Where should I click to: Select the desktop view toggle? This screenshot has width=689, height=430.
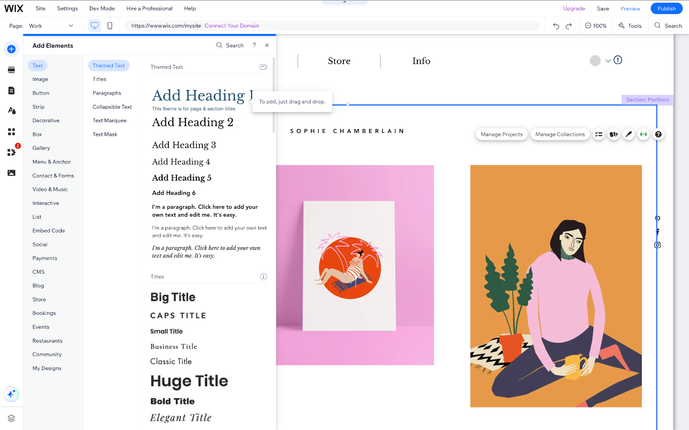point(94,25)
